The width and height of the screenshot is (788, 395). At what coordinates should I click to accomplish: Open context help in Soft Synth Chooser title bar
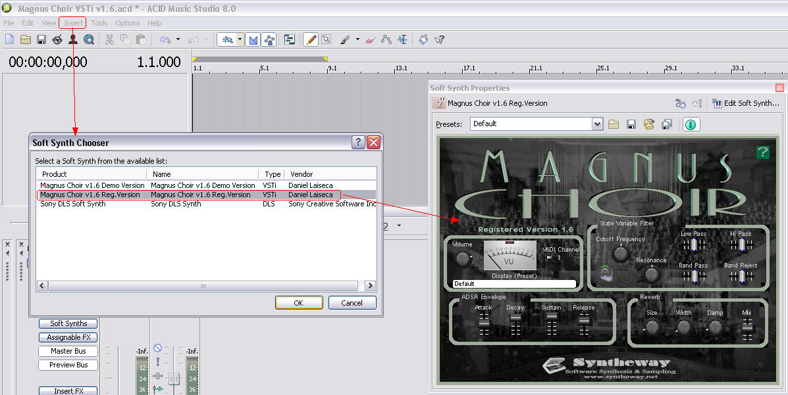[x=358, y=142]
